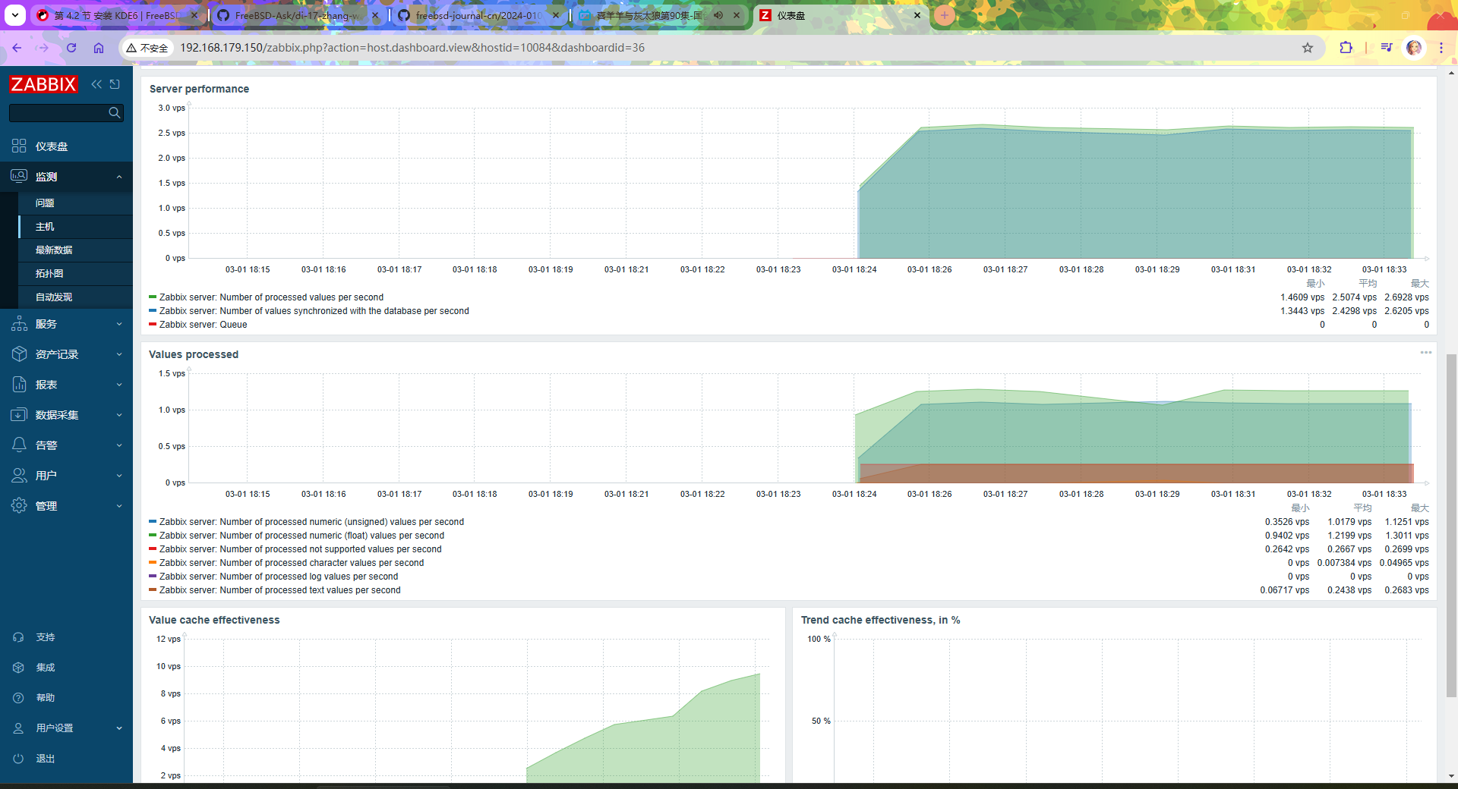
Task: Switch to the FreeBSD-Ask GitHub tab
Action: [x=297, y=15]
